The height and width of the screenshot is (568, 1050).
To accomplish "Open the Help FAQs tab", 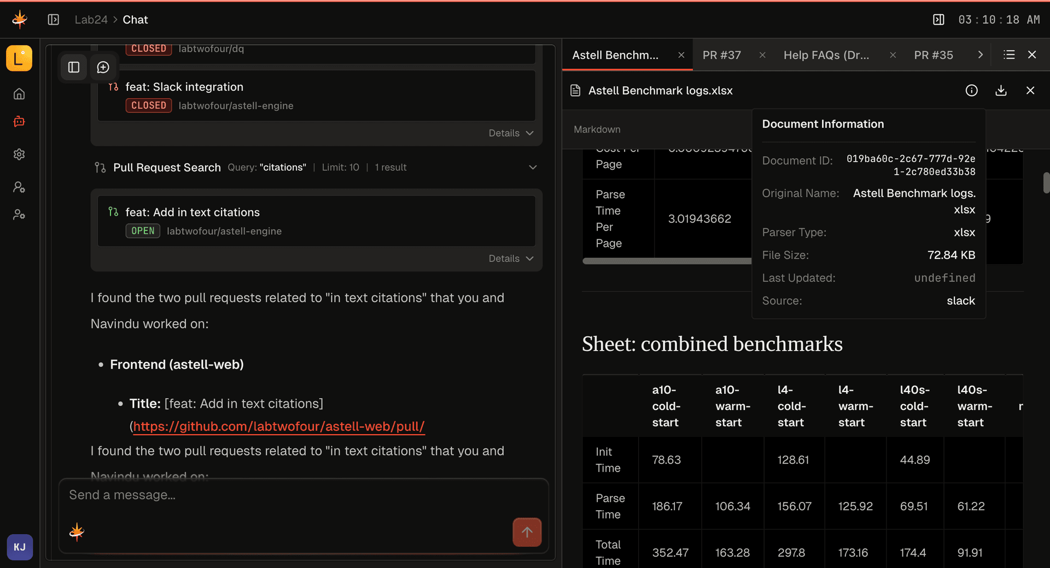I will tap(826, 55).
